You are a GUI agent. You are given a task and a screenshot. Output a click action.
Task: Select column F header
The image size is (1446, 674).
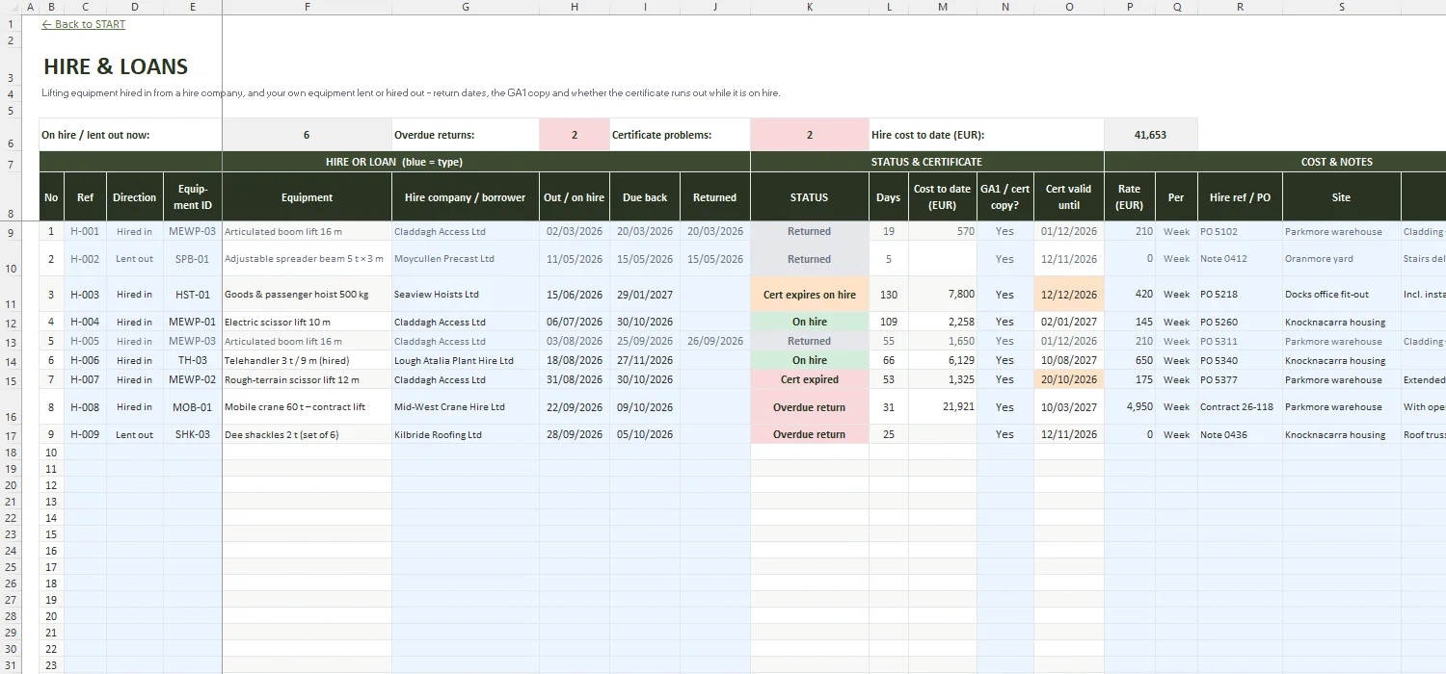tap(307, 7)
